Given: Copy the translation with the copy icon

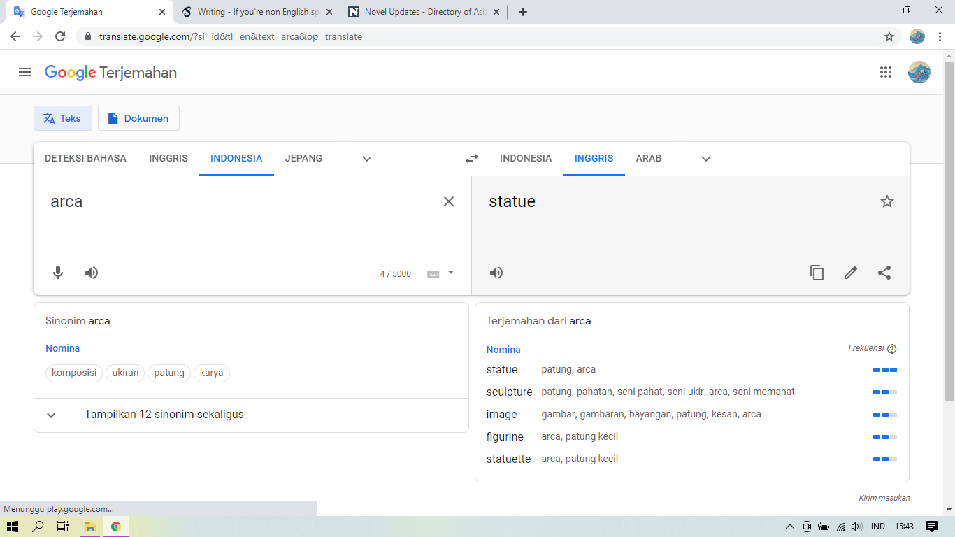Looking at the screenshot, I should pos(817,273).
